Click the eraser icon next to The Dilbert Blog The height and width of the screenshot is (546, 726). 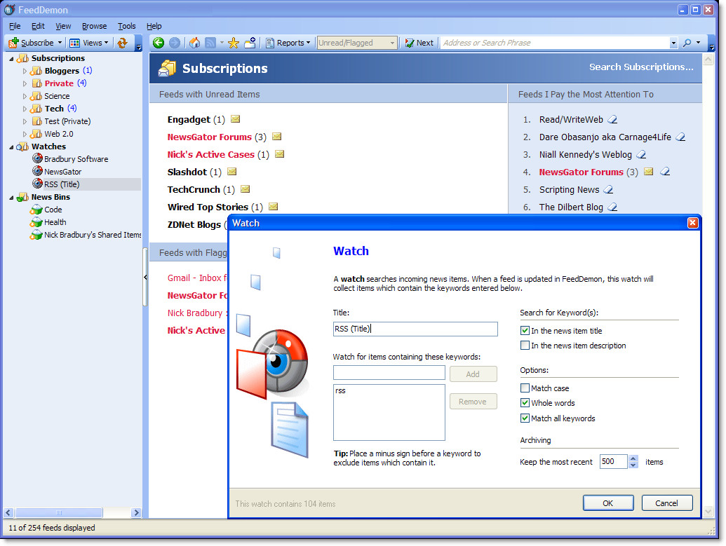click(612, 207)
